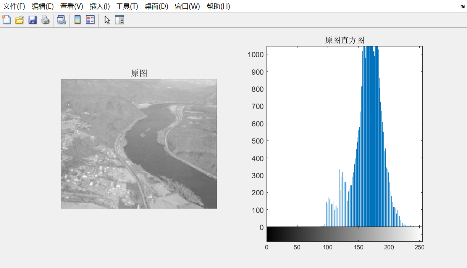Open the 窗口(W) menu

click(x=187, y=6)
